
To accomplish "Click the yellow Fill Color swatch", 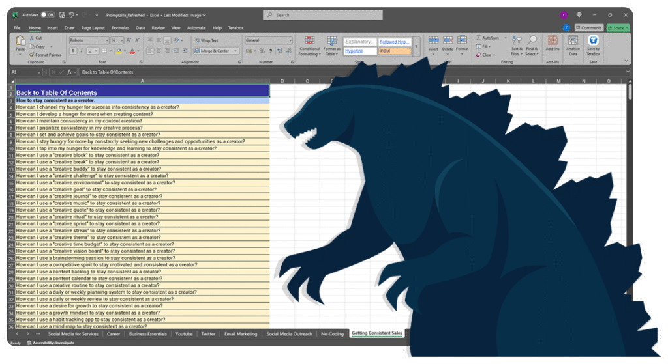I will pyautogui.click(x=119, y=51).
